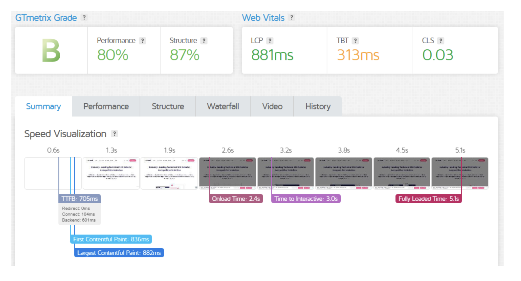
Task: Click the Web Vitals help question mark
Action: point(292,18)
